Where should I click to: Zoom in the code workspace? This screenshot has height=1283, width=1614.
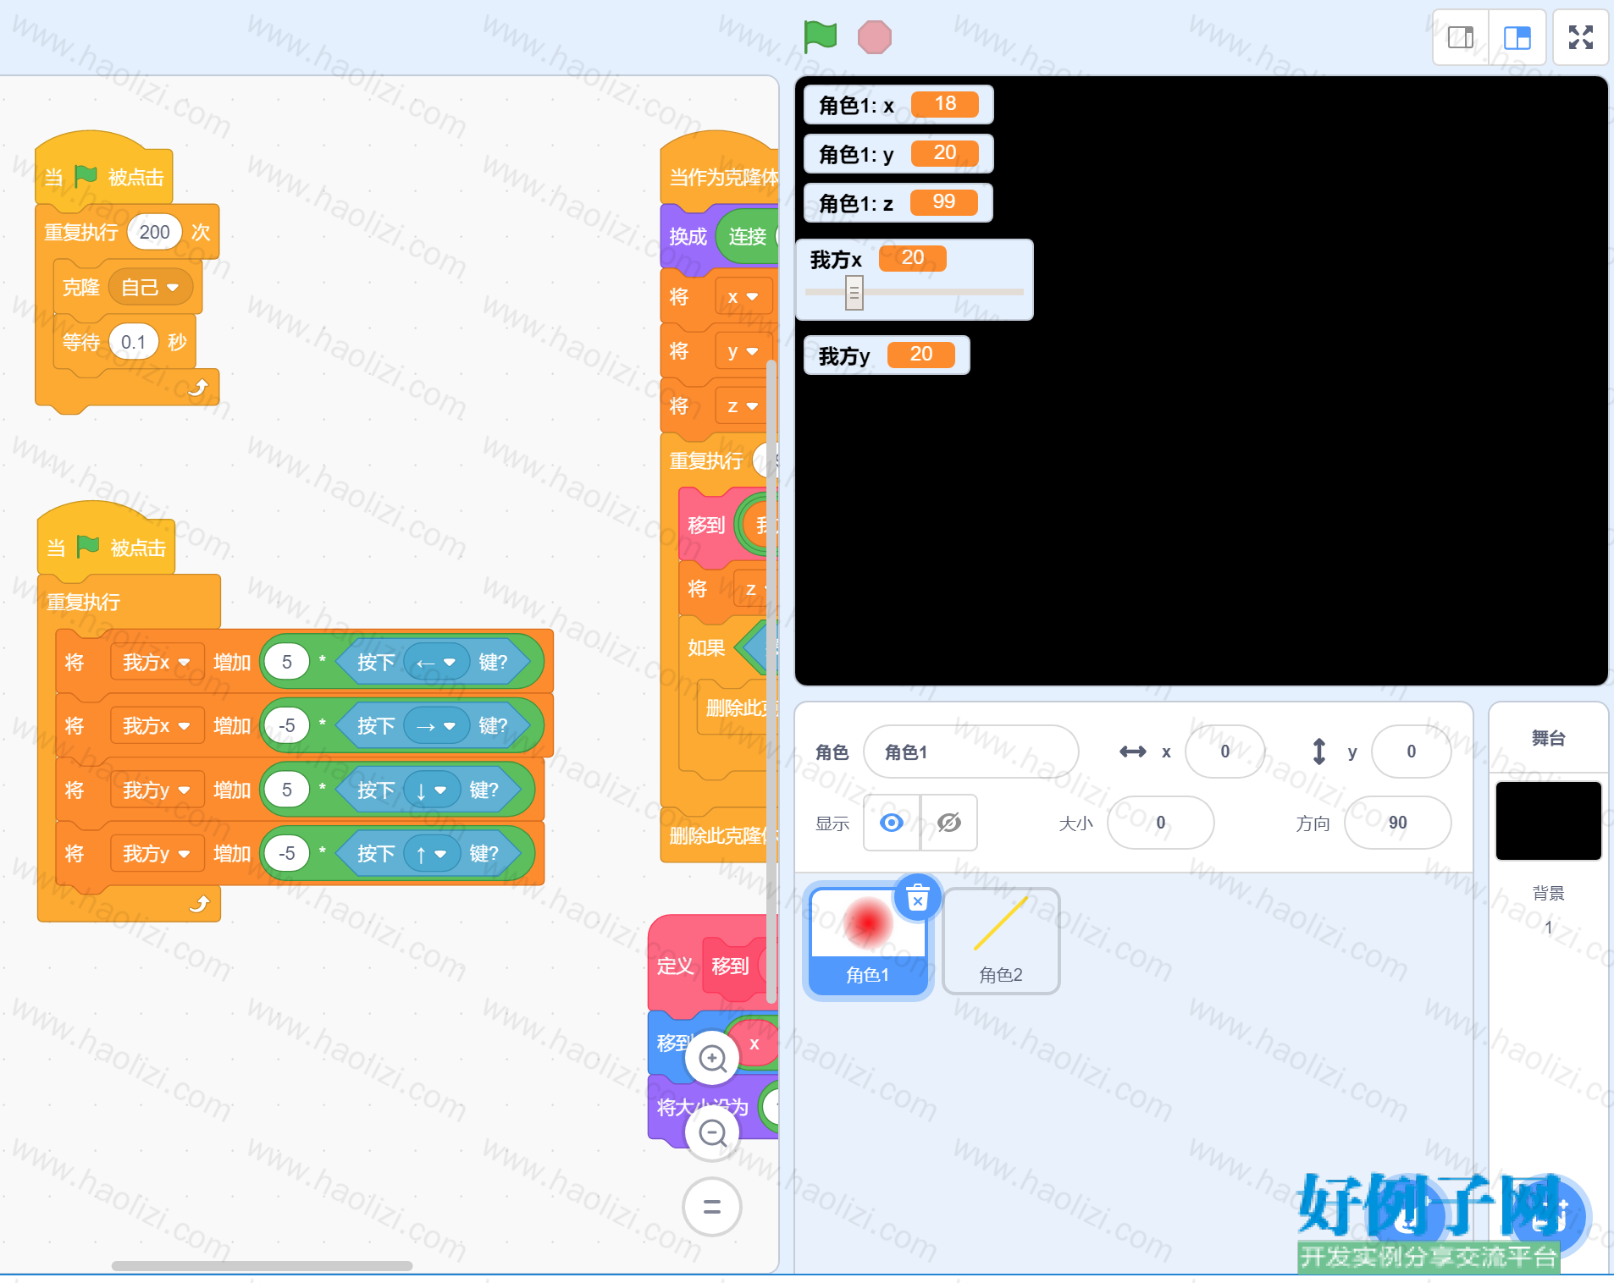712,1058
